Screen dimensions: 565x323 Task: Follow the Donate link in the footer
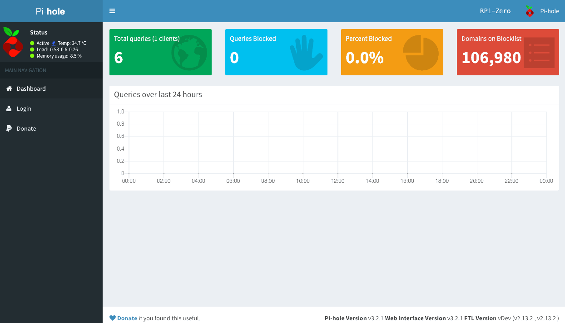[127, 318]
